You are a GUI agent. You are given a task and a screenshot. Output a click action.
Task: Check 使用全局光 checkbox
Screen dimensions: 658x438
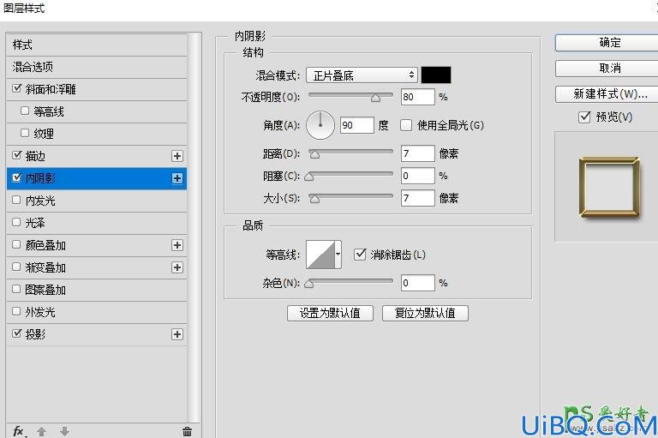point(406,125)
